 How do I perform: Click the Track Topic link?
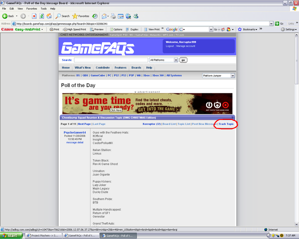[x=226, y=124]
